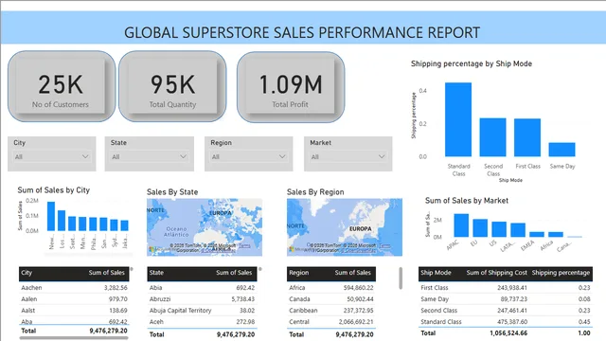Click the Africa bar in Sales by Market
This screenshot has height=341, width=606.
click(x=556, y=234)
